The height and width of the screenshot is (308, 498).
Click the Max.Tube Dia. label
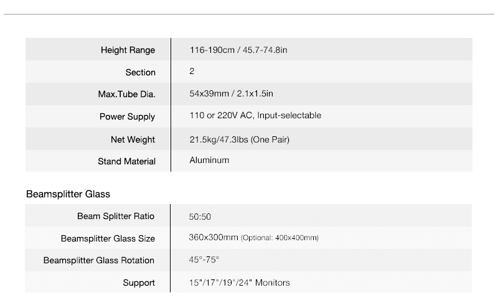[122, 95]
